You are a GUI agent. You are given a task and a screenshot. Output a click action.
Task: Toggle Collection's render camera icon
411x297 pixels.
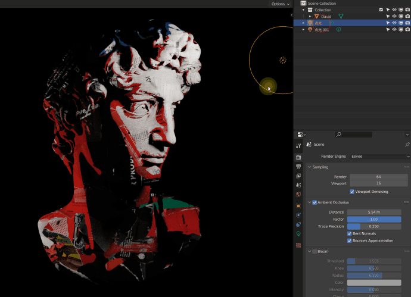click(x=407, y=10)
